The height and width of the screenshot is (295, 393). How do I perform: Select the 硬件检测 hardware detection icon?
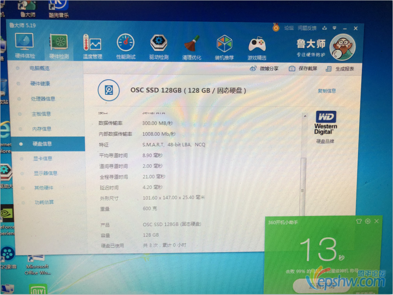[x=59, y=46]
